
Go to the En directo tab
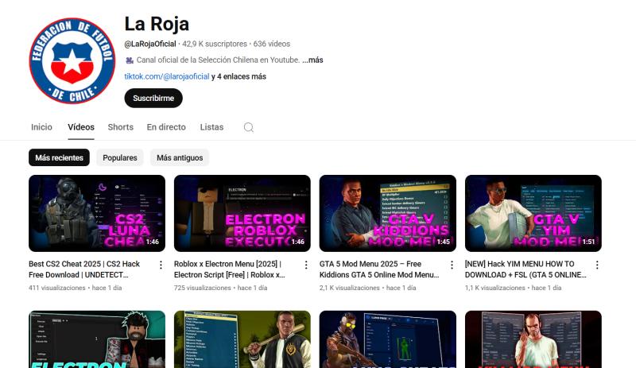click(x=166, y=127)
